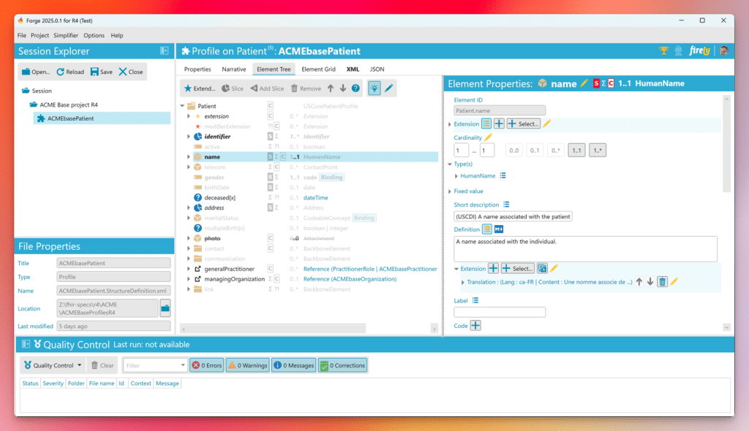749x431 pixels.
Task: Add extension plus icon beside Element ID Extension
Action: pos(499,123)
